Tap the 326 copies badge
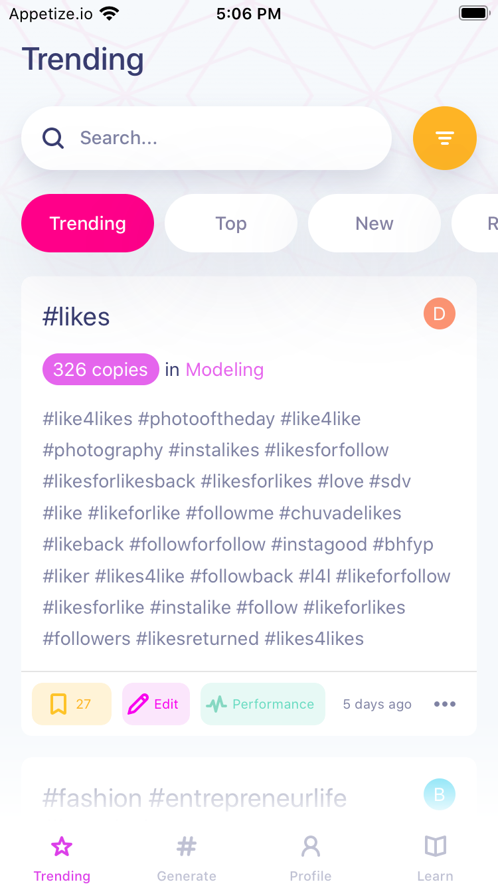 point(100,369)
